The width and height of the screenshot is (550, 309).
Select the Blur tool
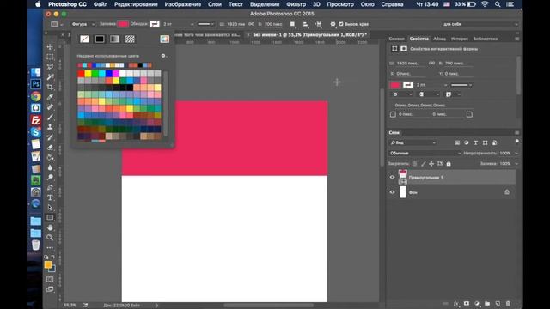[50, 167]
